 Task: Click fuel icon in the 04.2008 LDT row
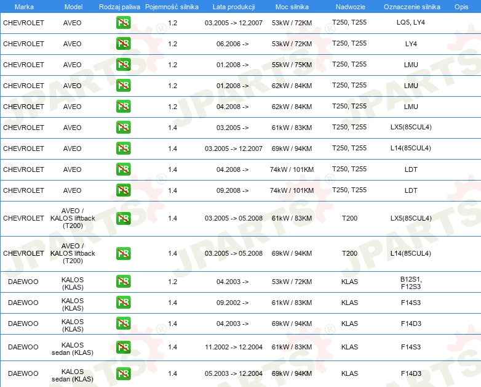click(123, 169)
